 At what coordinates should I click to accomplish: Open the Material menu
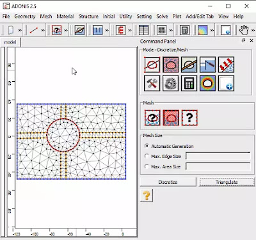[65, 17]
